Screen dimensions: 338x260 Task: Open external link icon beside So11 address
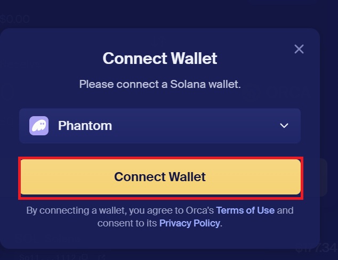pos(102,257)
